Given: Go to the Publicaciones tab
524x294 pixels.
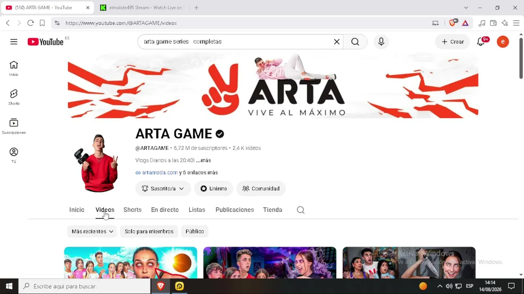Looking at the screenshot, I should pyautogui.click(x=235, y=210).
